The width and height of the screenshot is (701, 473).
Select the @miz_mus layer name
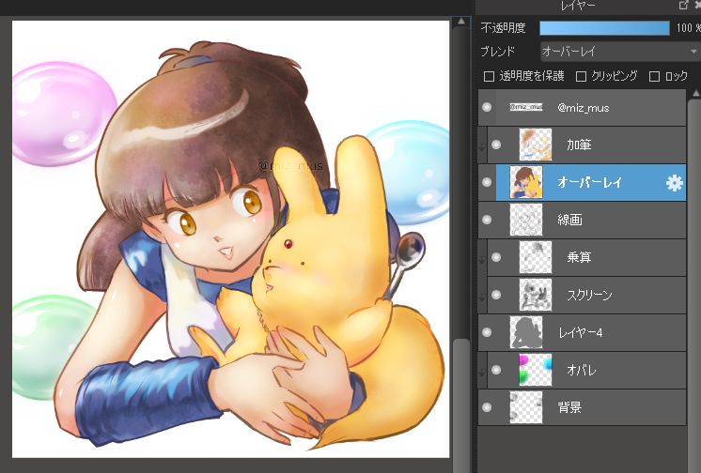click(584, 108)
